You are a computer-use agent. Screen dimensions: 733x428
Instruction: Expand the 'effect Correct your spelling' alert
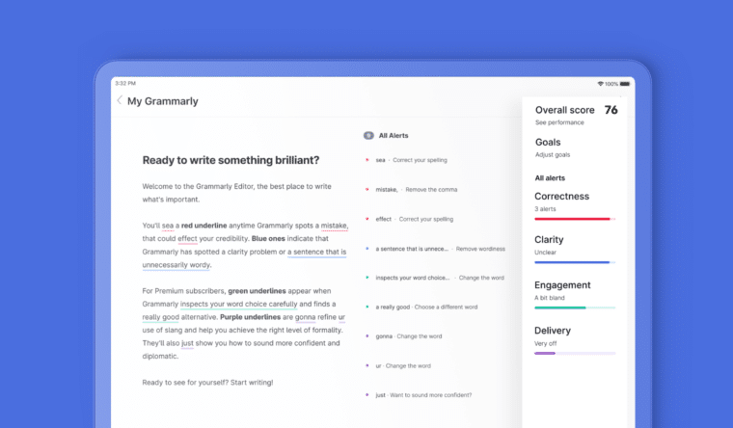click(x=415, y=219)
